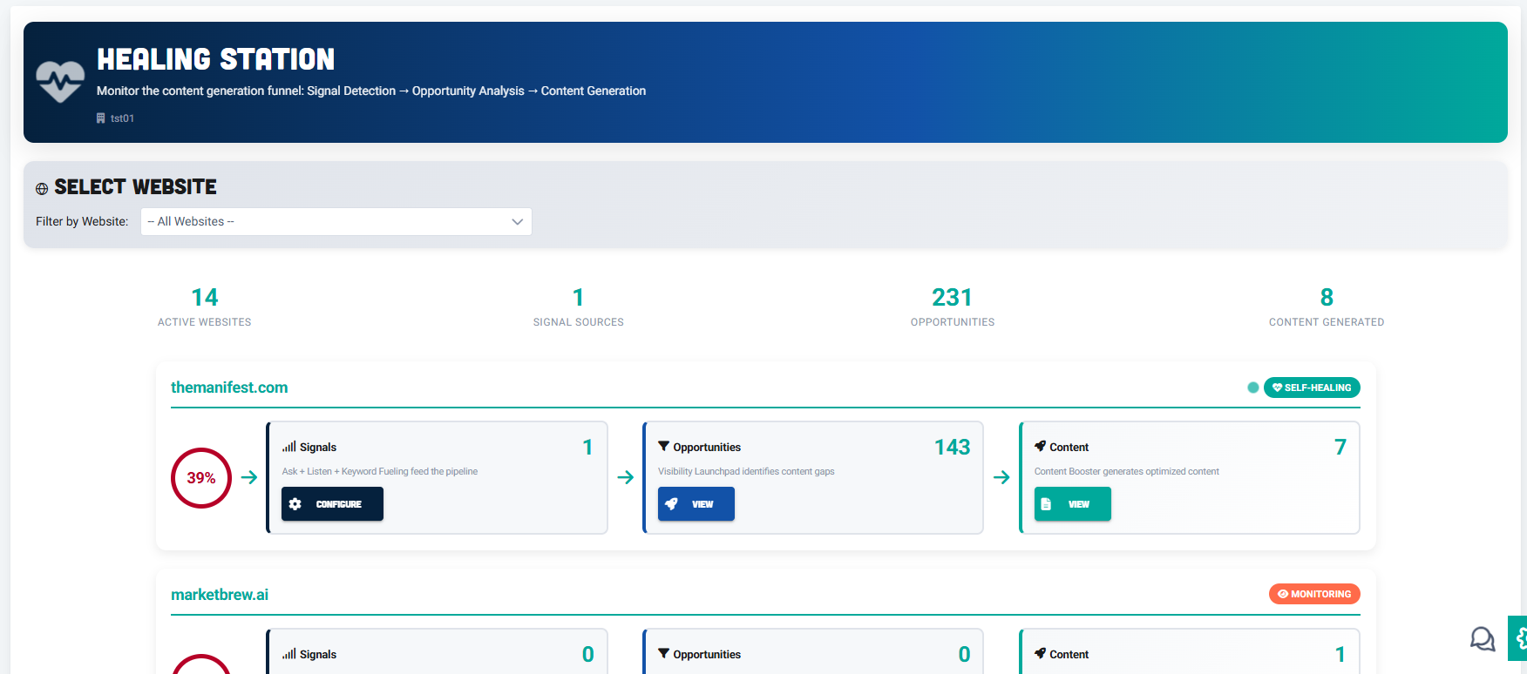This screenshot has height=674, width=1527.
Task: Click the globe icon beside Select Website
Action: [42, 188]
